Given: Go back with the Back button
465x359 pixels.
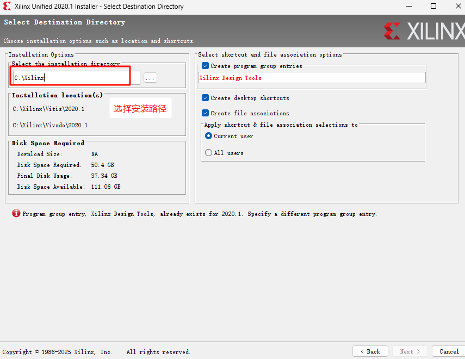Looking at the screenshot, I should tap(370, 351).
